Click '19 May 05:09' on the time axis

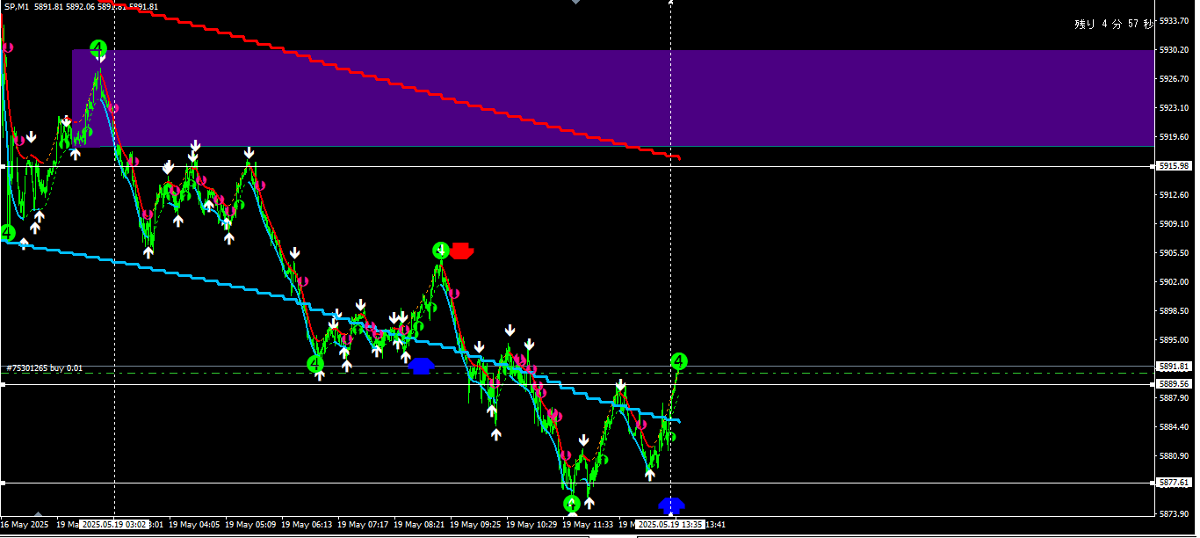click(251, 525)
